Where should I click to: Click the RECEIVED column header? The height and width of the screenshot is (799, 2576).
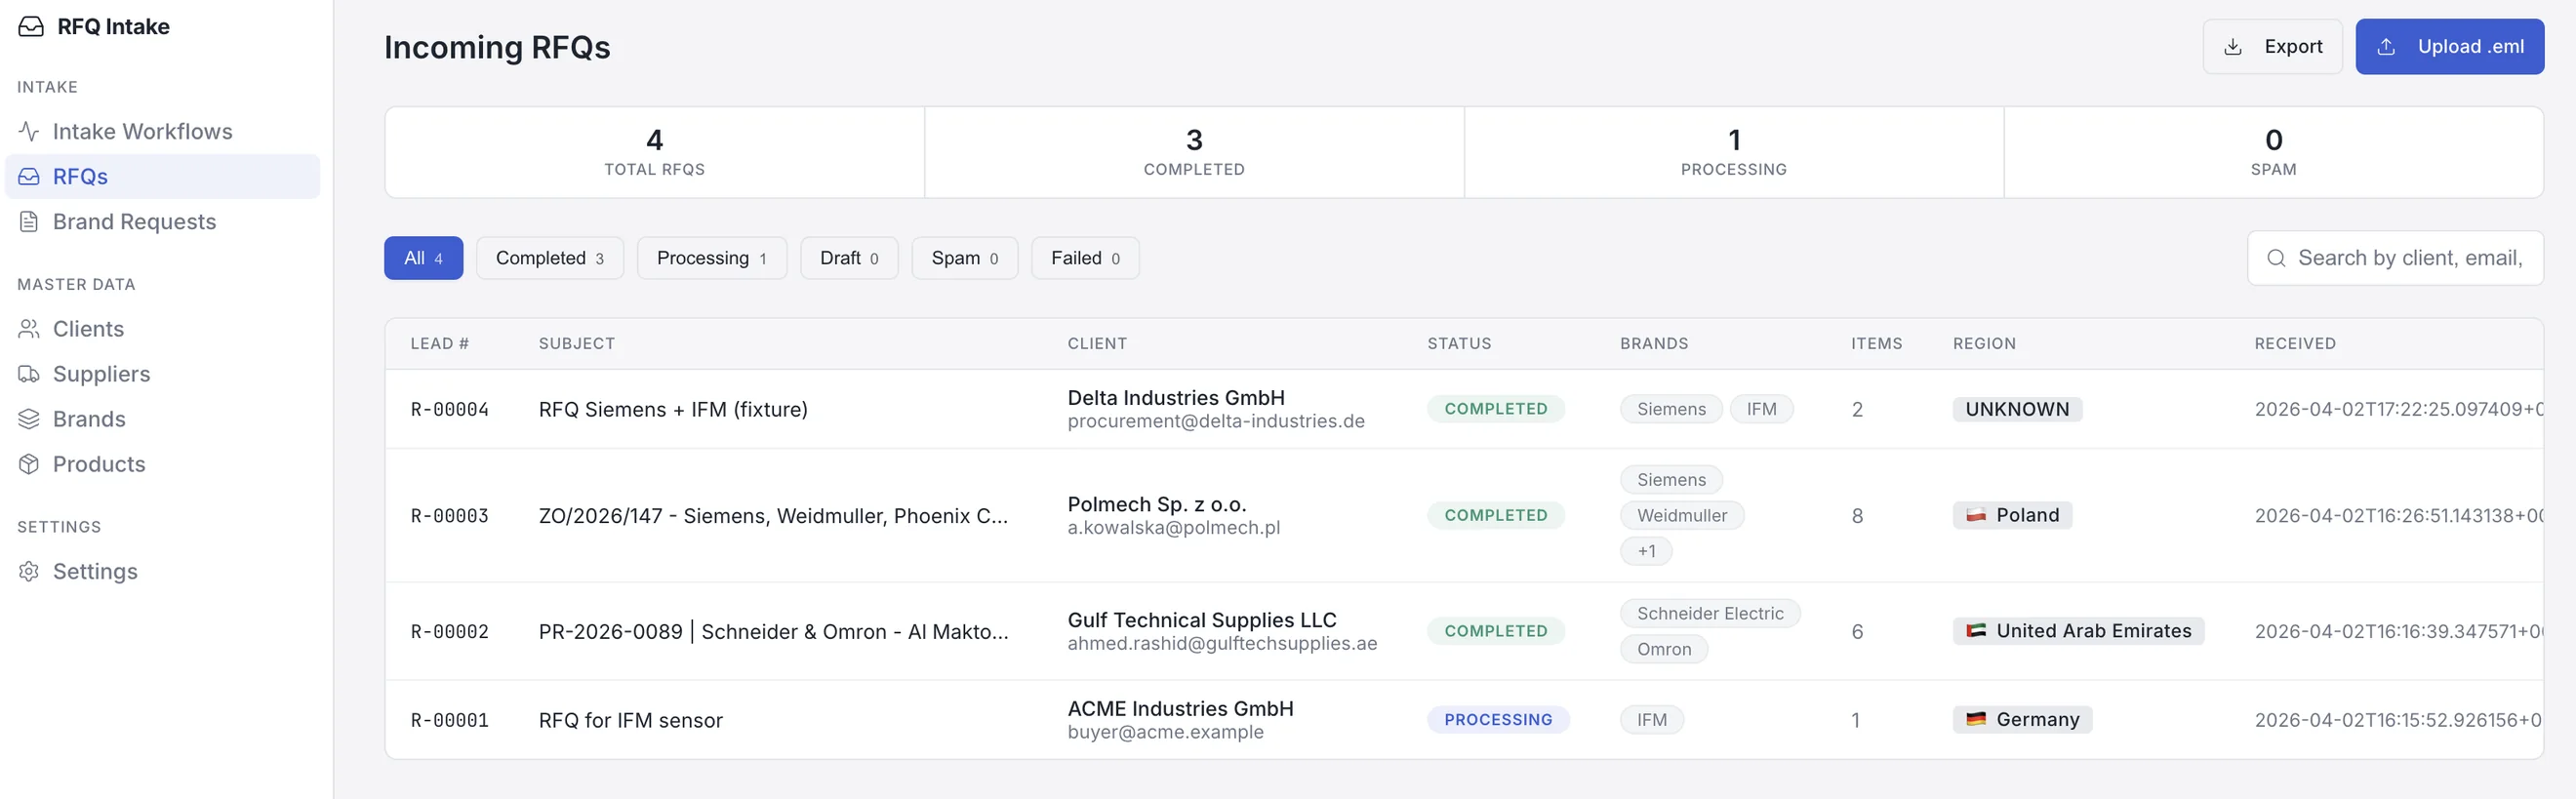[2295, 343]
